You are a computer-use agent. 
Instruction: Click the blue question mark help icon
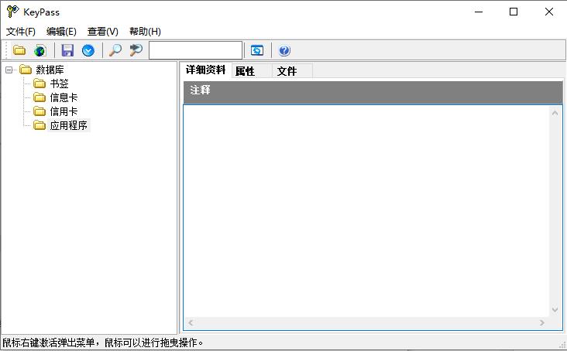[284, 50]
